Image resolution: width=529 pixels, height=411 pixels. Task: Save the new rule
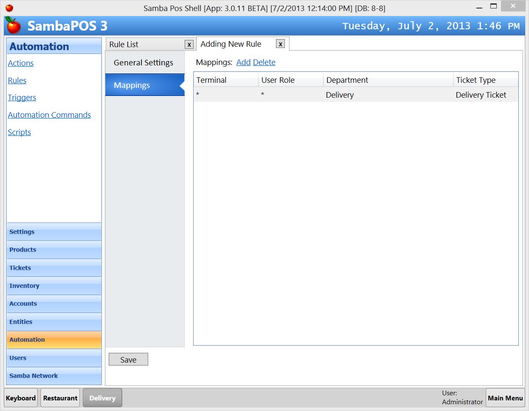(128, 359)
